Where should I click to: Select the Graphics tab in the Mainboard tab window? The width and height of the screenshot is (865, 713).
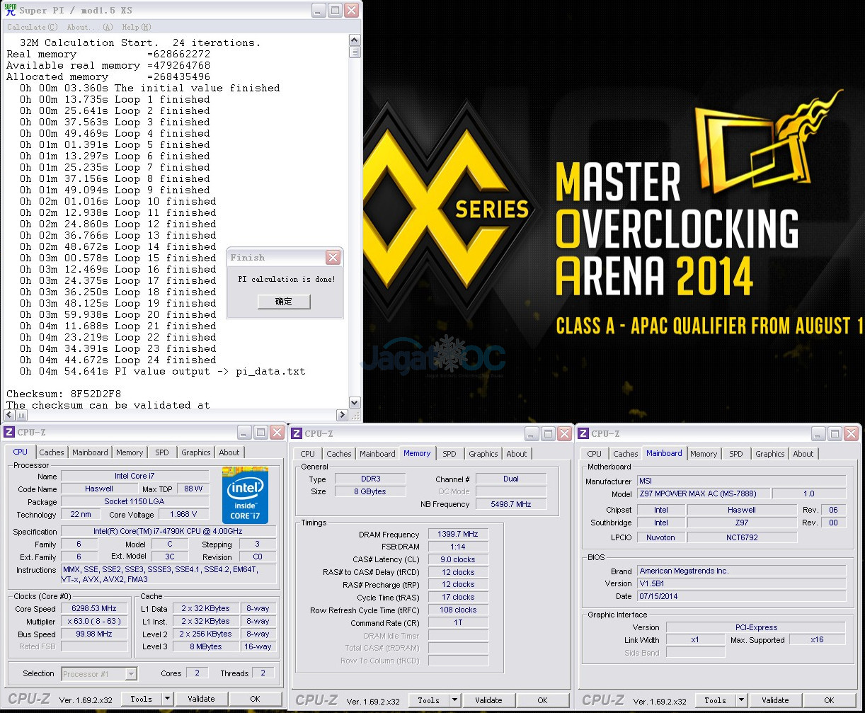[x=769, y=454]
